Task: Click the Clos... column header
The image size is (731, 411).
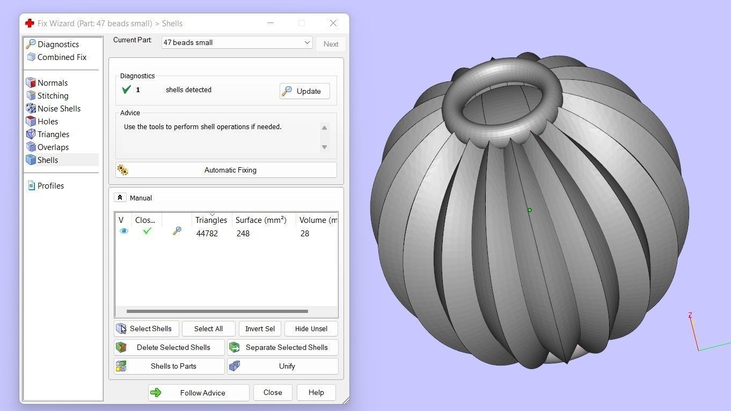Action: coord(145,220)
